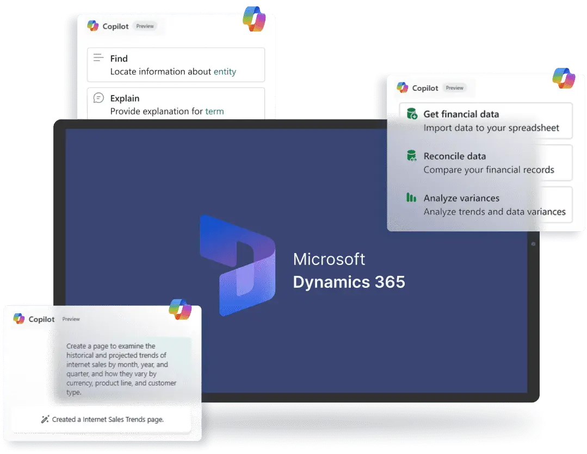This screenshot has height=454, width=587.
Task: Click 'Compare your financial records' text
Action: (x=489, y=169)
